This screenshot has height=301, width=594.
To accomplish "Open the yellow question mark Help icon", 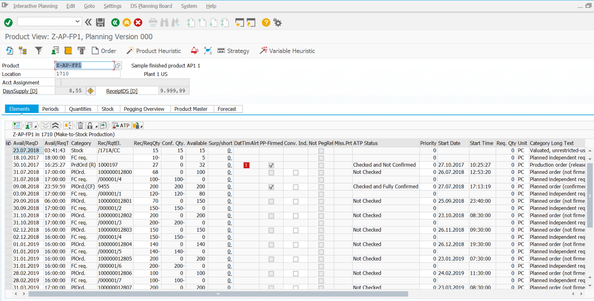I will click(x=266, y=23).
